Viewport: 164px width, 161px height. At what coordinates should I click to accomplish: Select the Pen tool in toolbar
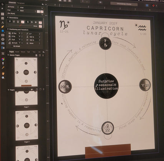tap(3, 27)
